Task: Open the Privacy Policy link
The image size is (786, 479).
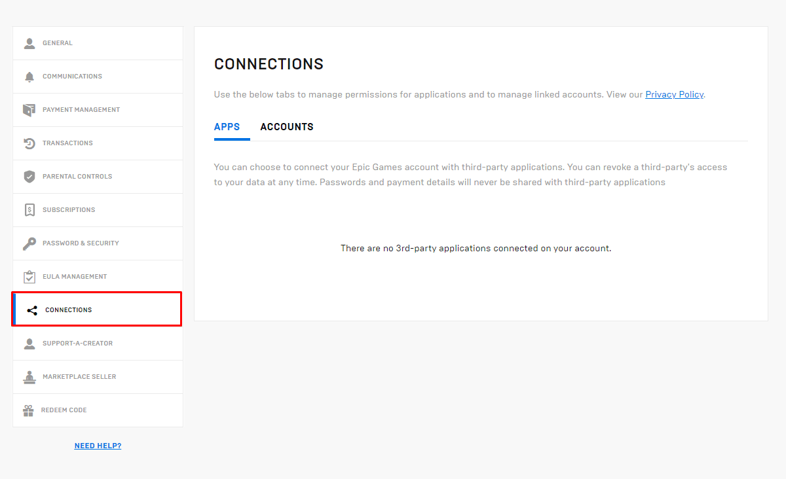Action: 674,94
